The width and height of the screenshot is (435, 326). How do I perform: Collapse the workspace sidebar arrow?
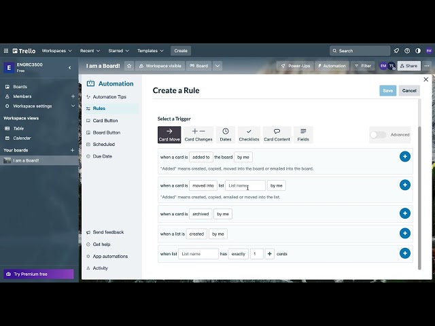pyautogui.click(x=69, y=67)
